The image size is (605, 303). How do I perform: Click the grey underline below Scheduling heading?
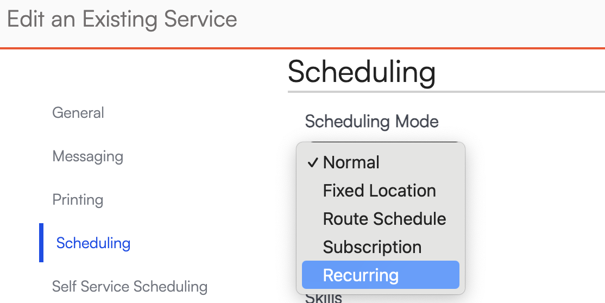[x=445, y=91]
